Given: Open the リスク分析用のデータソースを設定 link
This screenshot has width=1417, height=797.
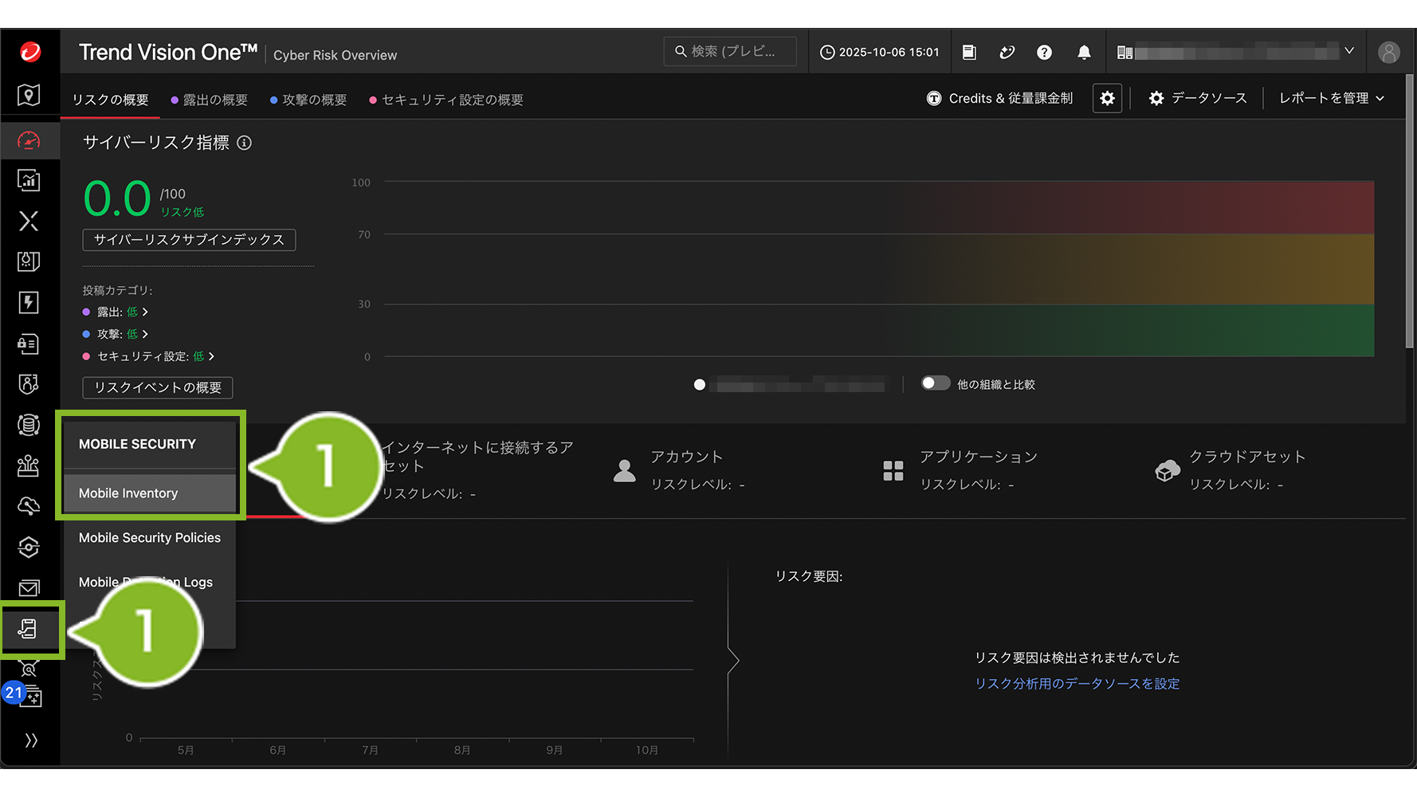Looking at the screenshot, I should tap(1077, 684).
